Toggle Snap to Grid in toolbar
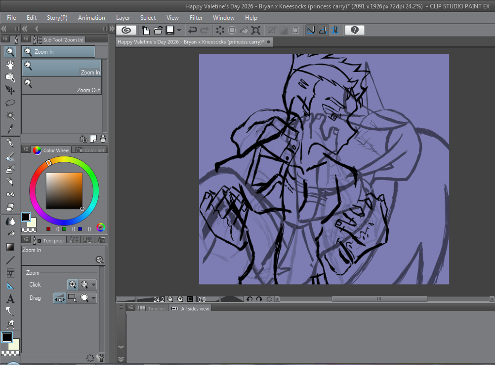This screenshot has width=495, height=365. tap(334, 30)
